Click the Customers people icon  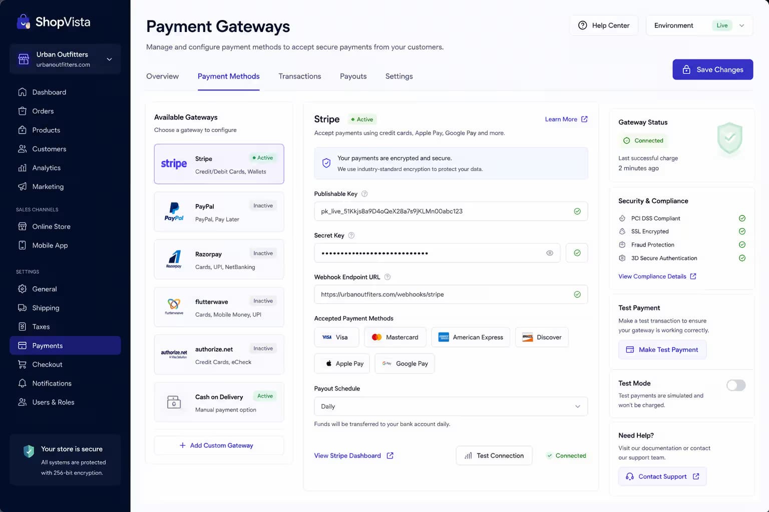pyautogui.click(x=22, y=149)
